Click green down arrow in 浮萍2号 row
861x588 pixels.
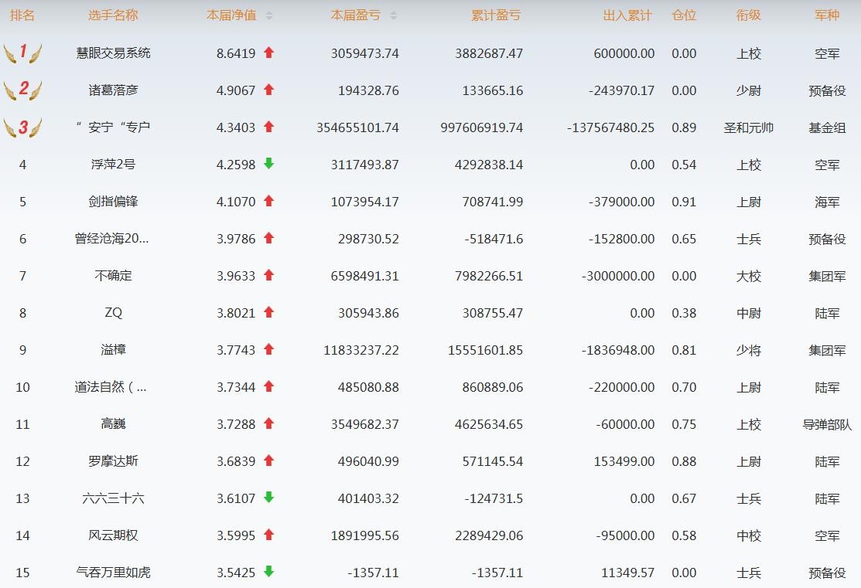pyautogui.click(x=268, y=164)
